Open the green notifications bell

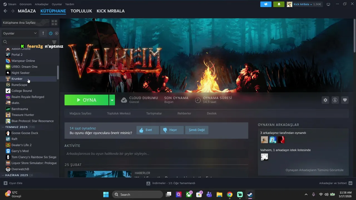coord(279,4)
